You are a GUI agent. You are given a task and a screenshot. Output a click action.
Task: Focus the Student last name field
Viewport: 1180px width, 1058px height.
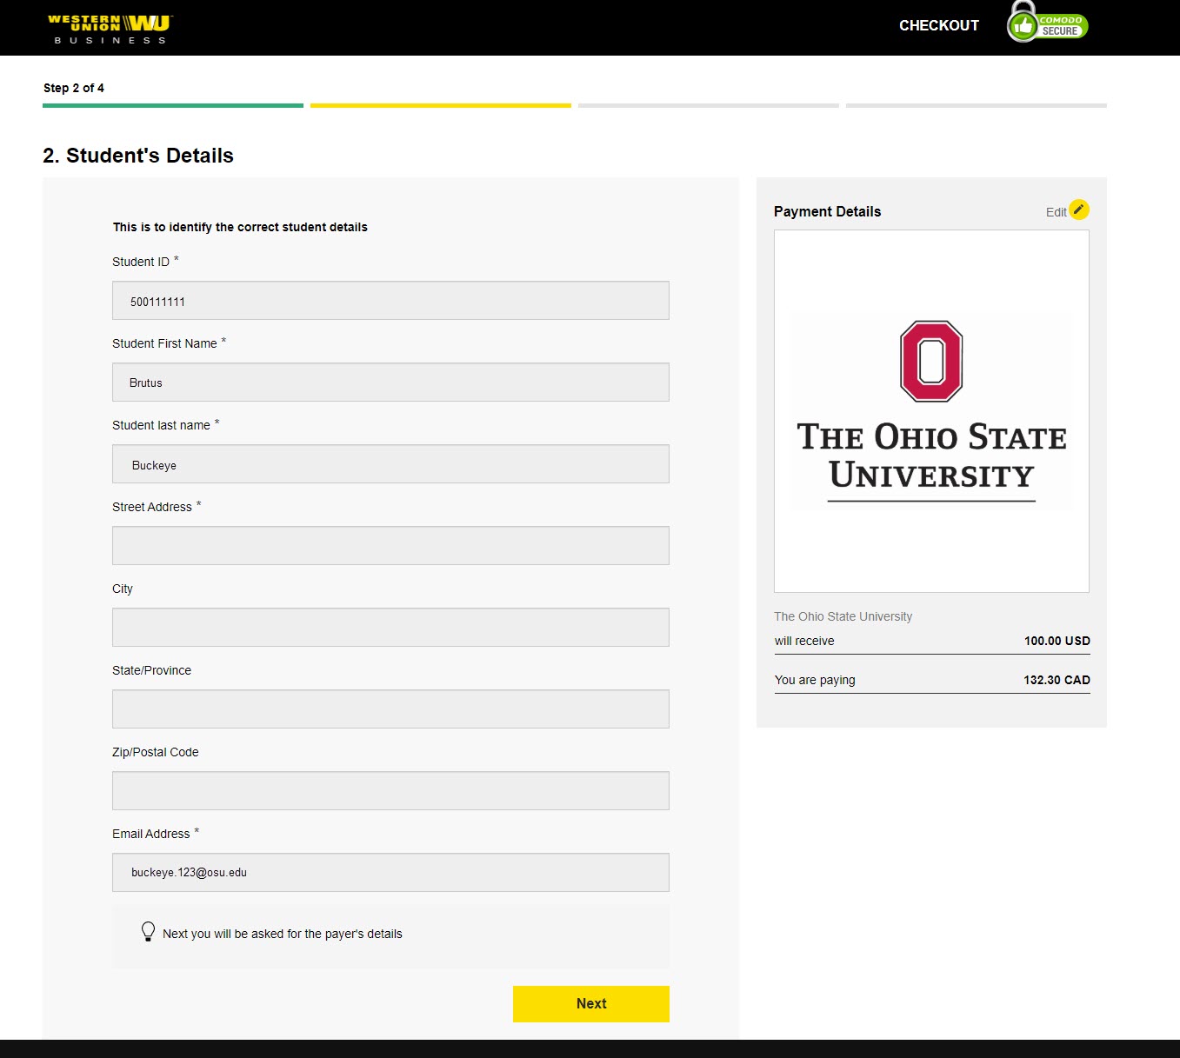tap(390, 464)
